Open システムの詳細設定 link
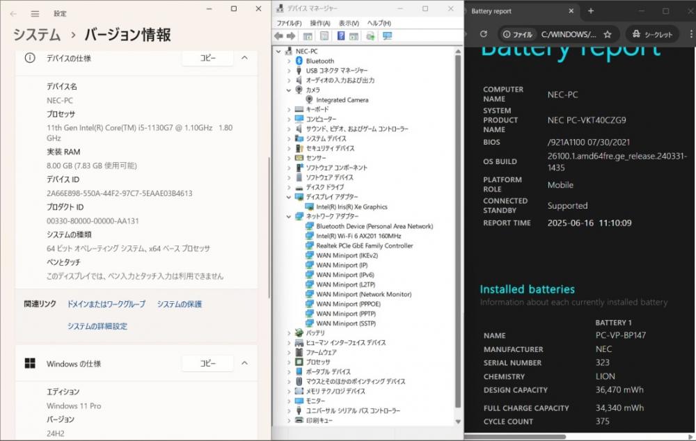 tap(97, 326)
